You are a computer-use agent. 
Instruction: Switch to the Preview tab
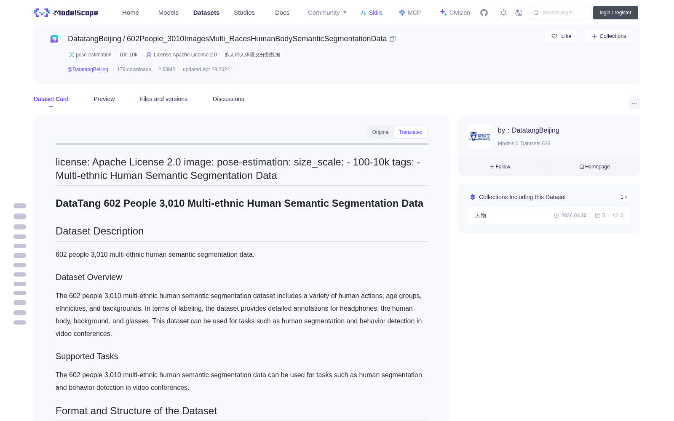104,99
